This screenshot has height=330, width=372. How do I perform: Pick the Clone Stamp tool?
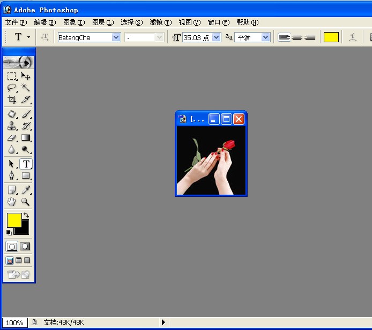[12, 126]
